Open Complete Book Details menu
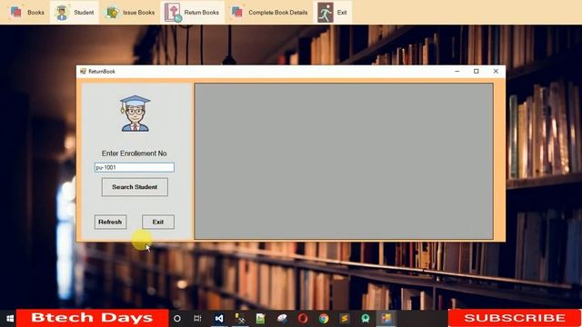The height and width of the screenshot is (327, 582). coord(269,12)
